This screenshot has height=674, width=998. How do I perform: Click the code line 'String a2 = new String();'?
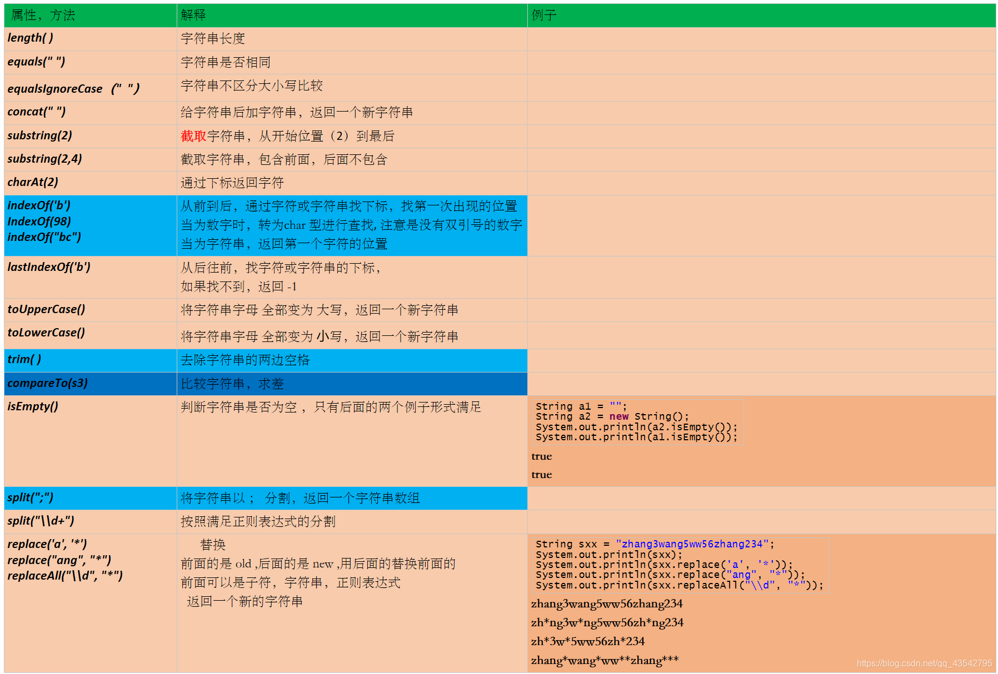(612, 416)
